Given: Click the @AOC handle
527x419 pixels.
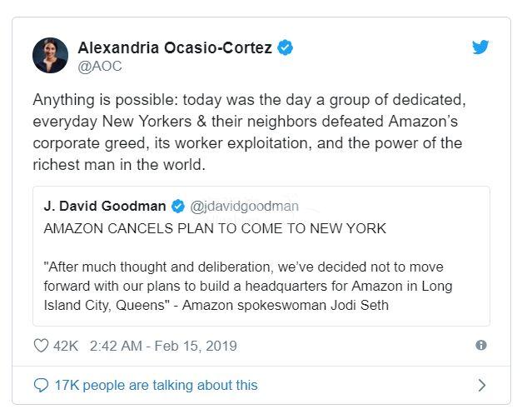Looking at the screenshot, I should click(x=98, y=65).
